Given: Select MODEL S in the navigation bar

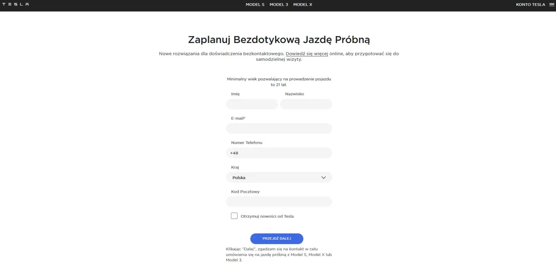Looking at the screenshot, I should point(255,4).
